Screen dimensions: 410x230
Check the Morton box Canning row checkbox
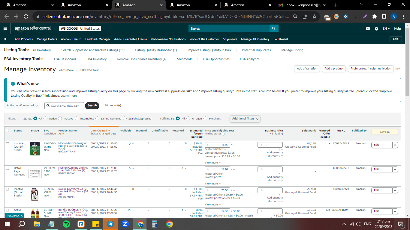(8, 144)
